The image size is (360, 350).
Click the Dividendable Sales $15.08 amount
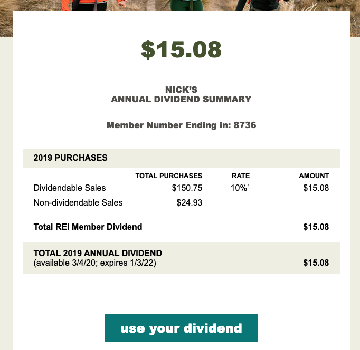(316, 188)
